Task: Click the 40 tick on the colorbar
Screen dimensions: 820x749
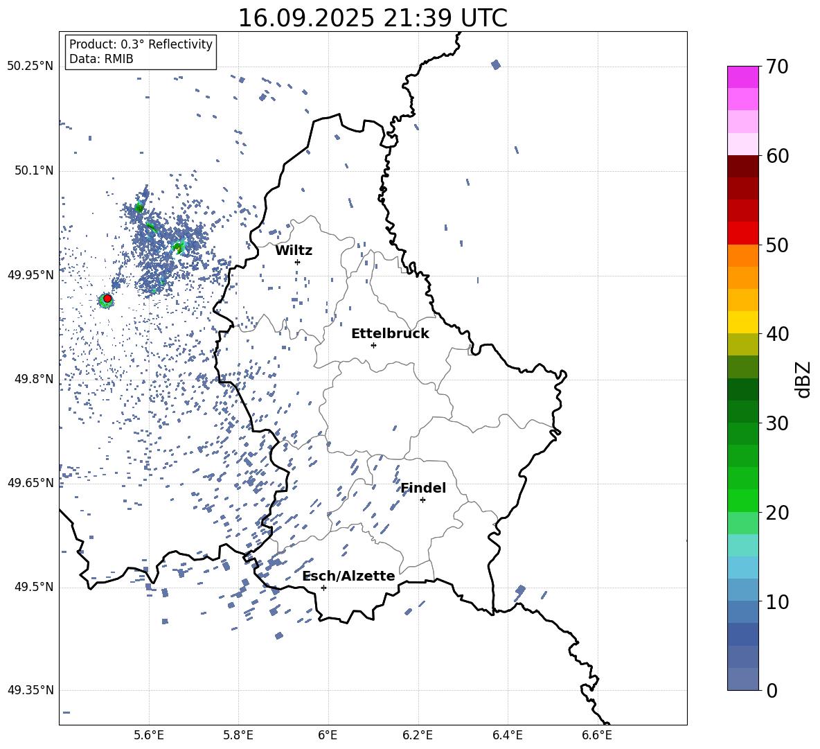Action: click(777, 334)
